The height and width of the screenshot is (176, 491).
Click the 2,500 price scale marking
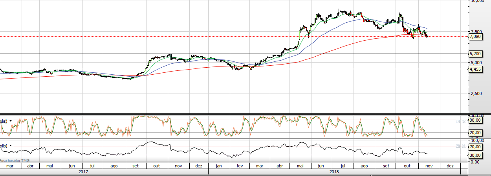476,93
